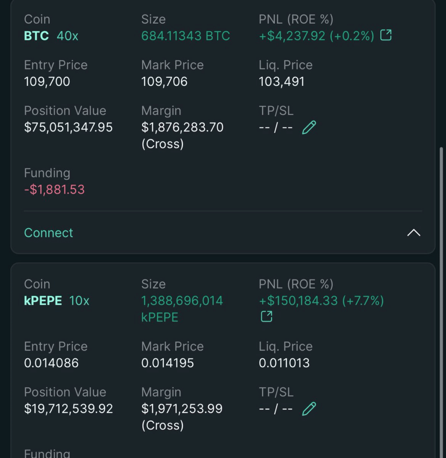Click BTC margin $1,876,283.70 (Cross)
The width and height of the screenshot is (446, 458).
(182, 135)
